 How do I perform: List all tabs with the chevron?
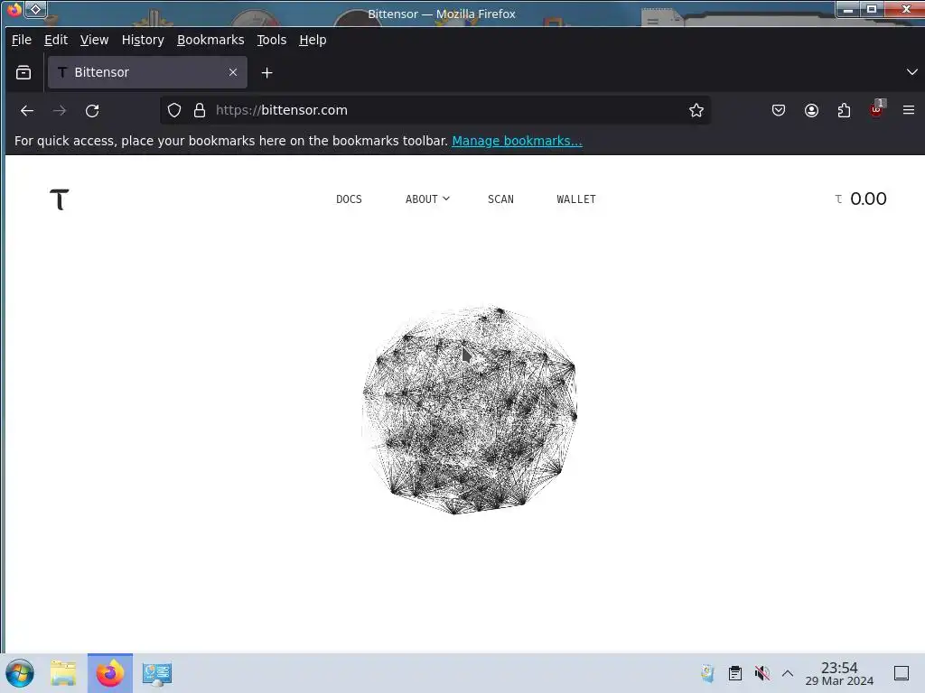pos(911,72)
